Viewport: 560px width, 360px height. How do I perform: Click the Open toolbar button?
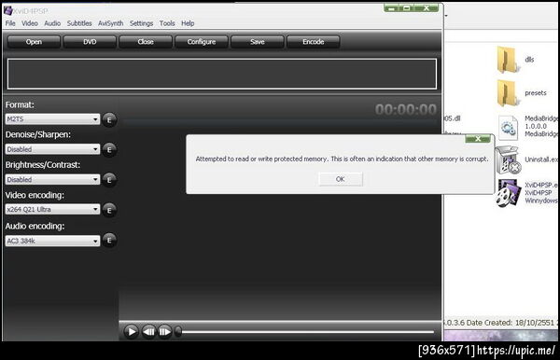34,42
